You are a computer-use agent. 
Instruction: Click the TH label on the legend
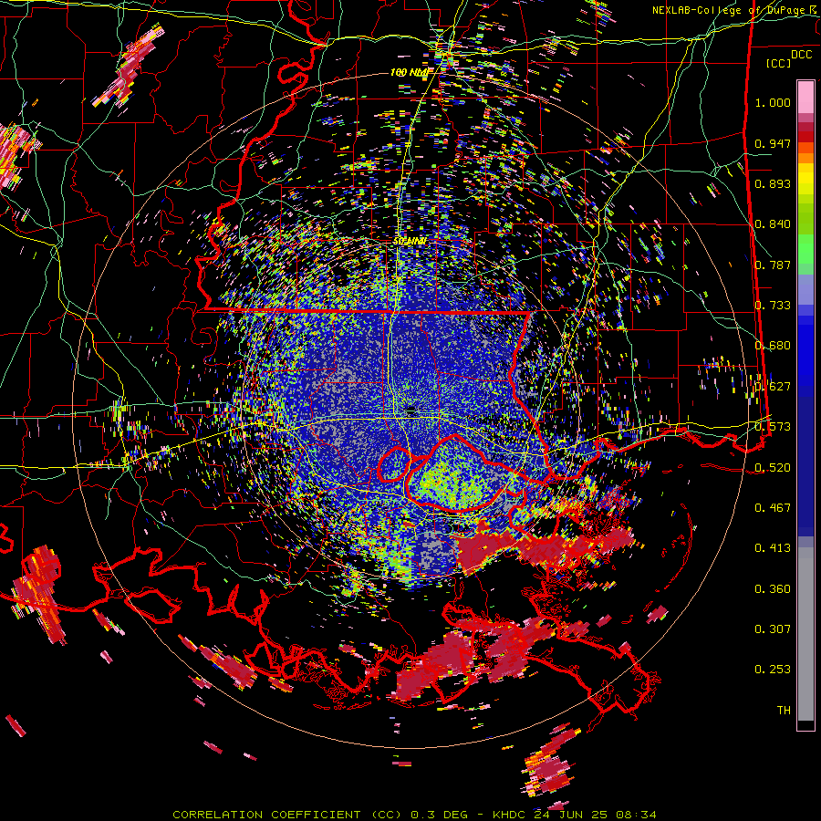[x=784, y=711]
